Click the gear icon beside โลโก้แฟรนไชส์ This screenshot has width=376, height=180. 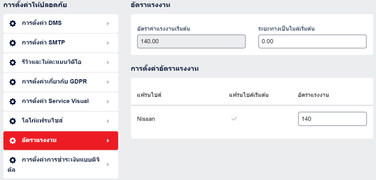13,121
